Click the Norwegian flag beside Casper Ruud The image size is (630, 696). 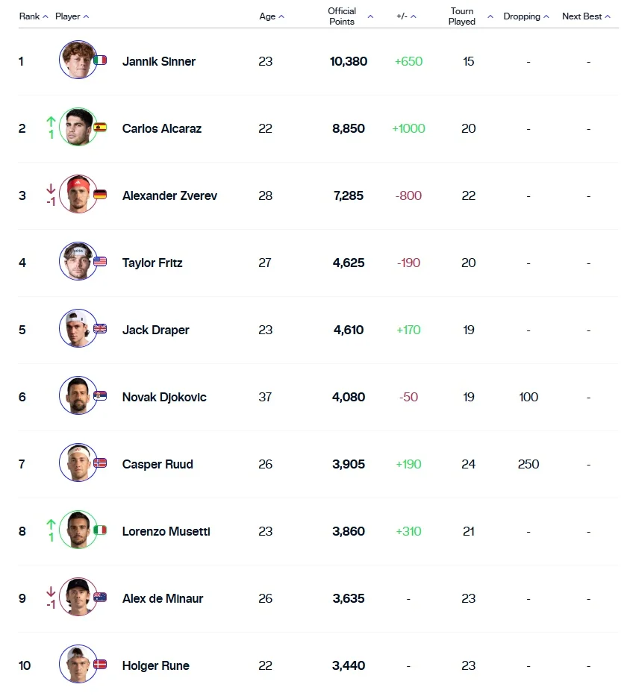[100, 463]
